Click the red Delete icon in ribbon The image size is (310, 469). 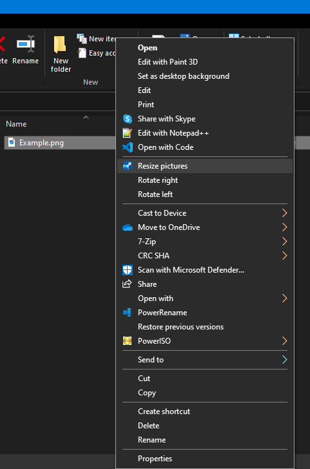click(x=2, y=44)
